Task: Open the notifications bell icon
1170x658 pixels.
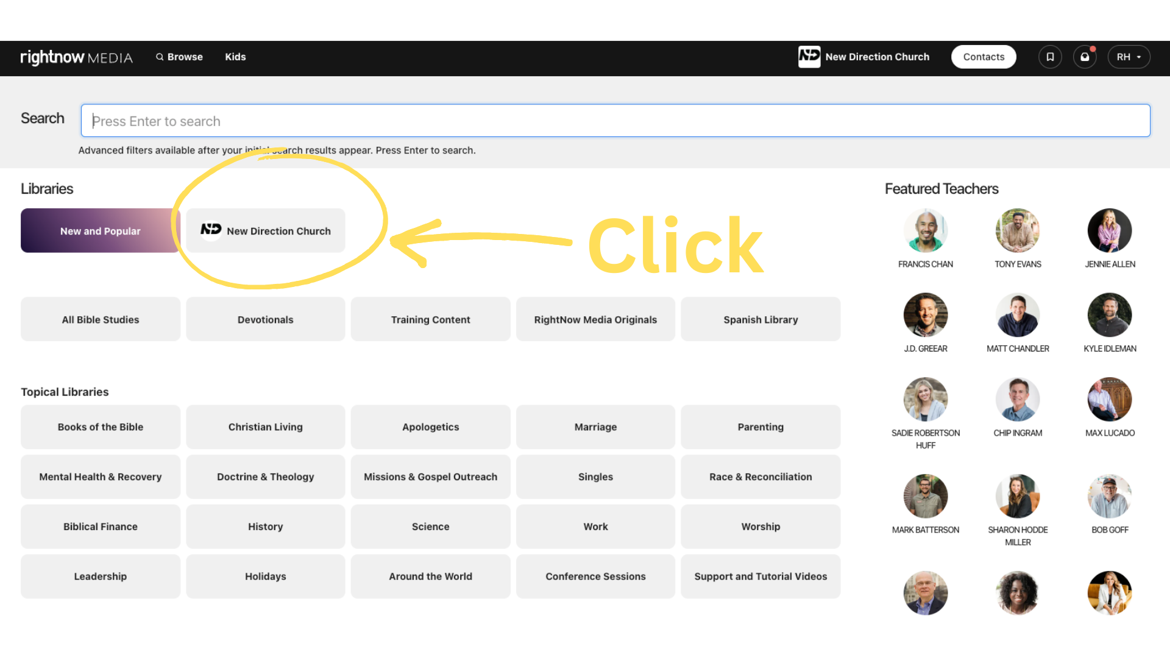Action: [1085, 57]
